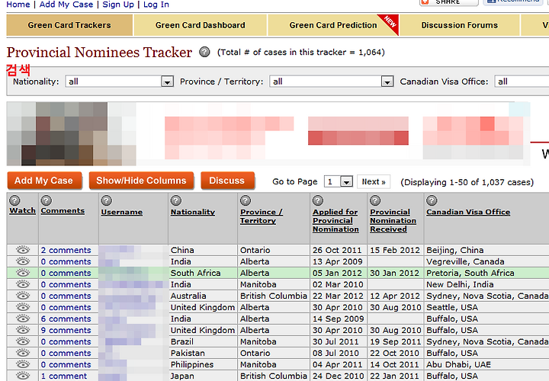The width and height of the screenshot is (549, 381).
Task: Click help icon above Applied for Provincial Nomination
Action: [x=318, y=200]
